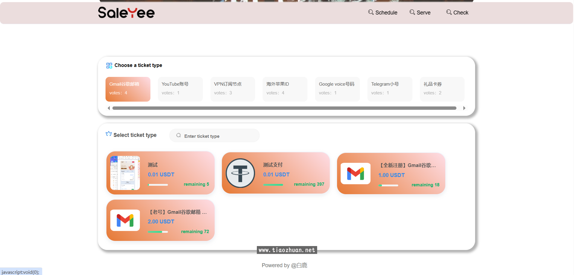Open the Google voice号码 category

point(337,89)
